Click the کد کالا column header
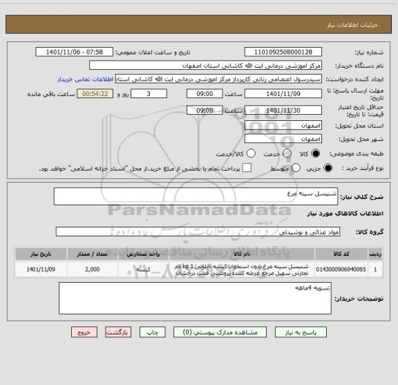 (x=341, y=254)
